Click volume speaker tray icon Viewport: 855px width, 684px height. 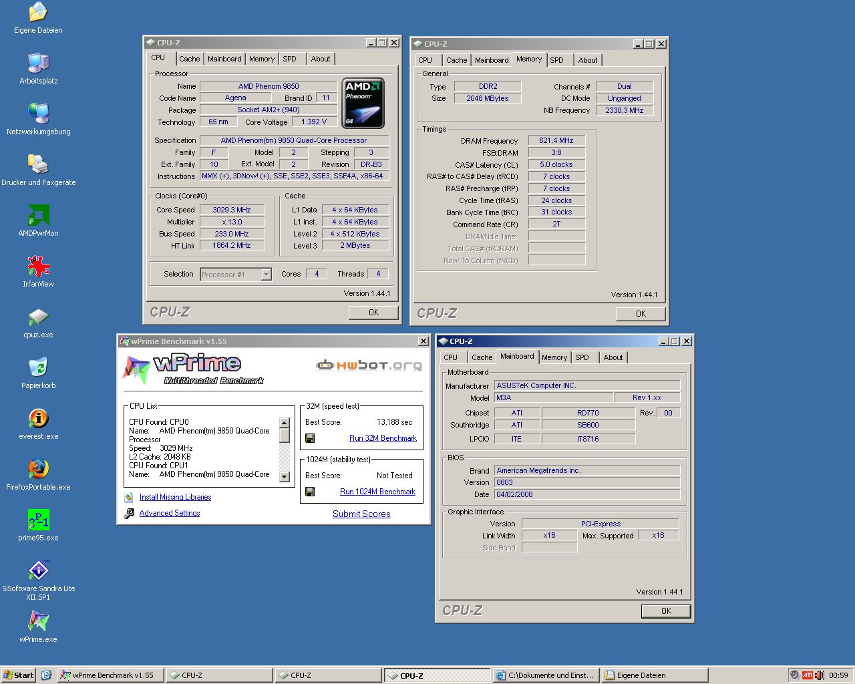(x=820, y=675)
